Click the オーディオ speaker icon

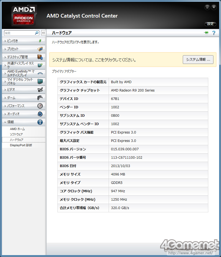pos(40,114)
